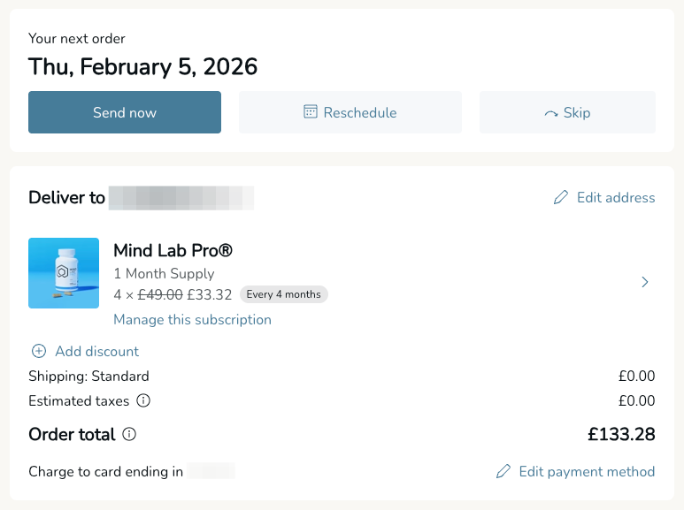This screenshot has height=510, width=684.
Task: Click the Mind Lab Pro® product title
Action: coord(173,251)
